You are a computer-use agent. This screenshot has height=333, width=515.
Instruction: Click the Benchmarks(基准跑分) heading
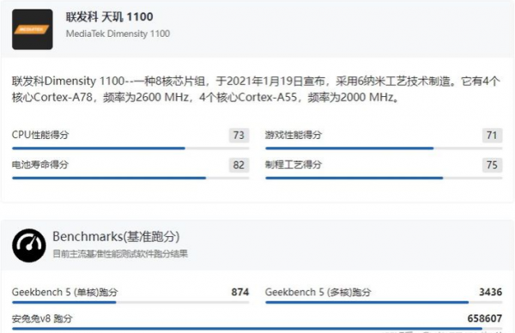pyautogui.click(x=116, y=237)
